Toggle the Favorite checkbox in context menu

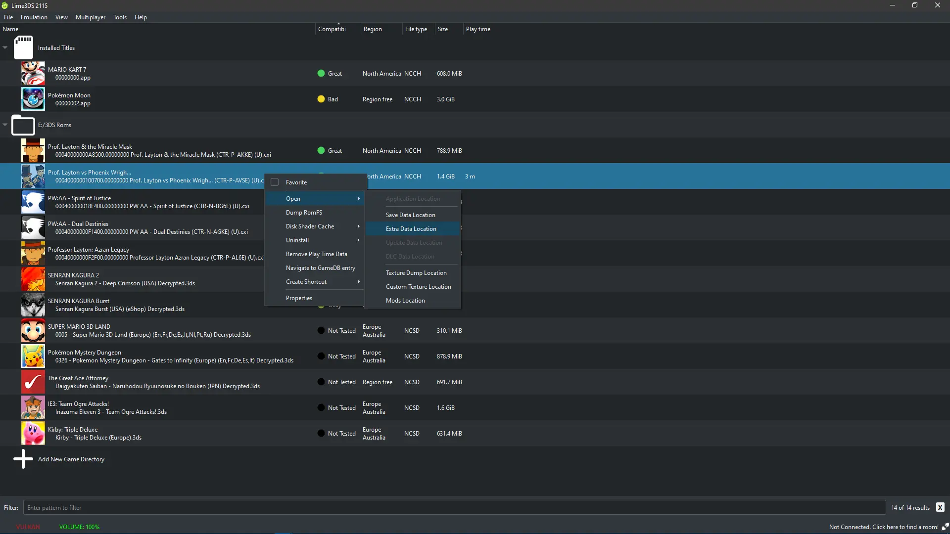(x=275, y=182)
